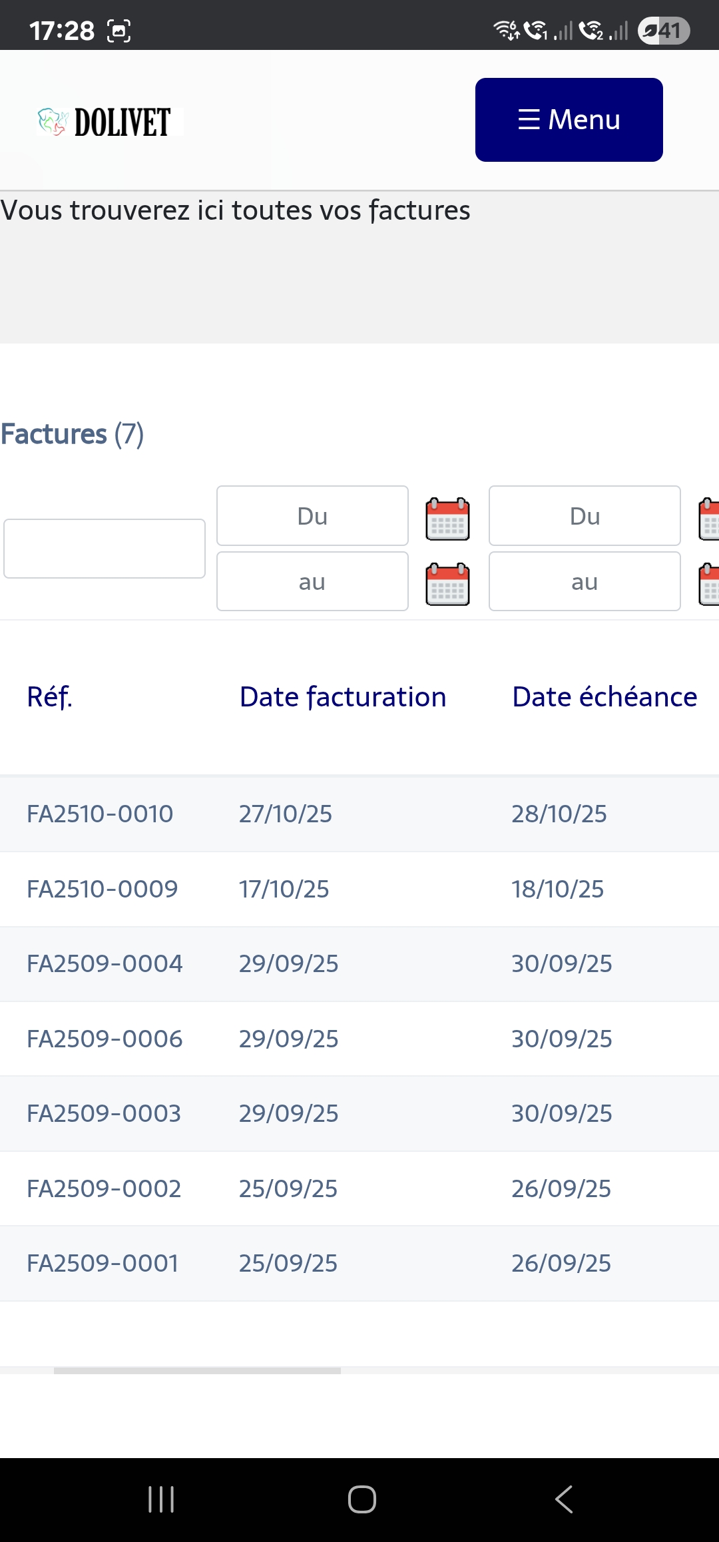Screen dimensions: 719x1542
Task: Click the invoice date 'au' field
Action: (x=312, y=581)
